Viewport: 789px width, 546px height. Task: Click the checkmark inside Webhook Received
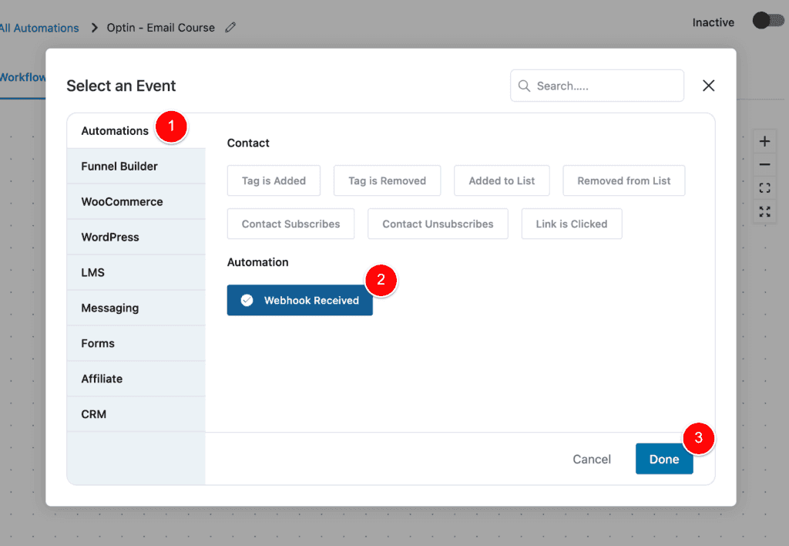[247, 301]
